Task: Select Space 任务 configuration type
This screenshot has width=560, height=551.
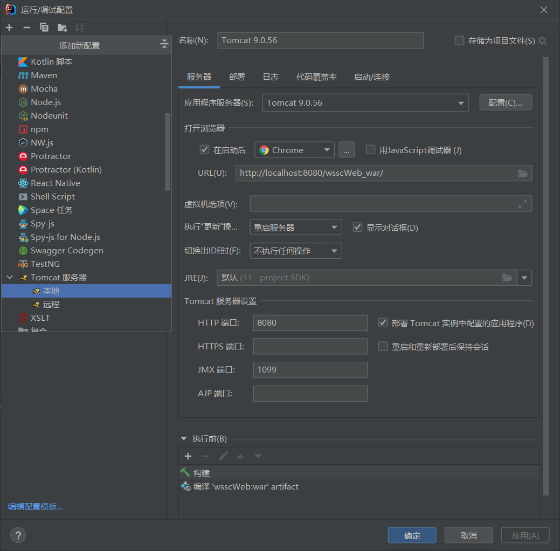Action: click(86, 210)
